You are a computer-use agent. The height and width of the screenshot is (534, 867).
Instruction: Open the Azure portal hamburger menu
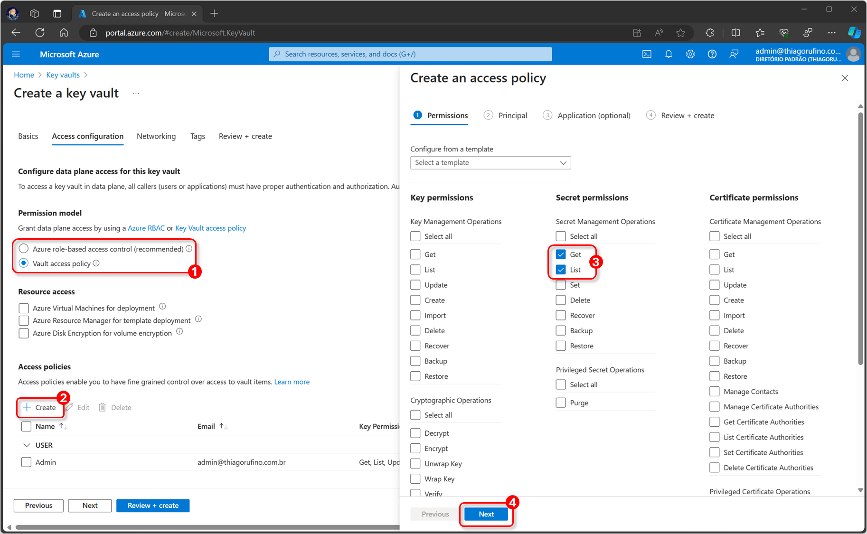pyautogui.click(x=16, y=54)
